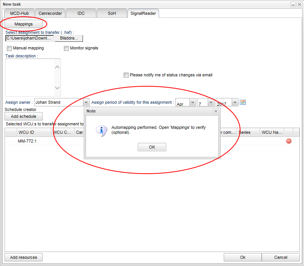Screen dimensions: 304x266
Task: Click the Bläddra browse button
Action: [x=69, y=38]
